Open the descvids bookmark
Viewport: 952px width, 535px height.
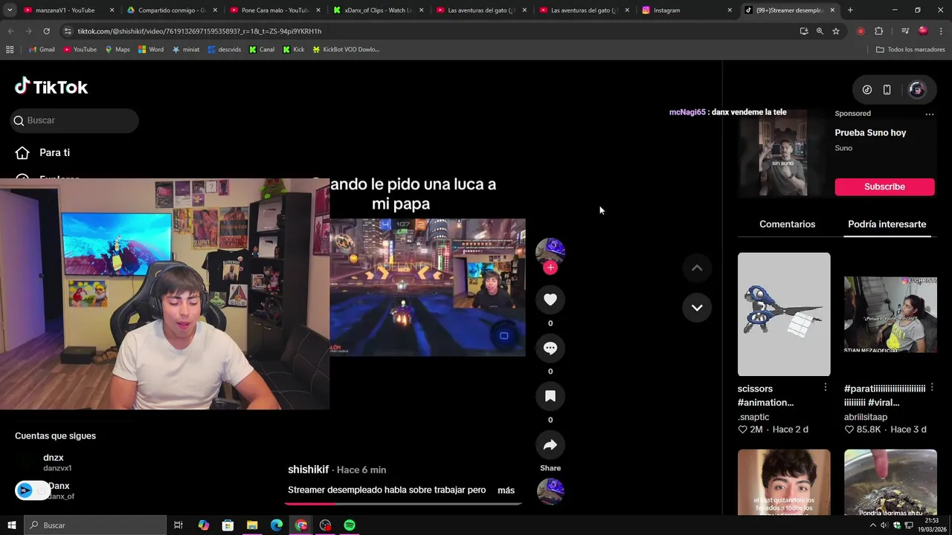[224, 49]
